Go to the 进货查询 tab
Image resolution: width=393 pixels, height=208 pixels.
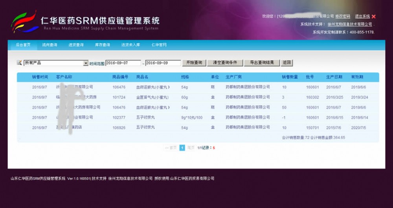(x=76, y=45)
